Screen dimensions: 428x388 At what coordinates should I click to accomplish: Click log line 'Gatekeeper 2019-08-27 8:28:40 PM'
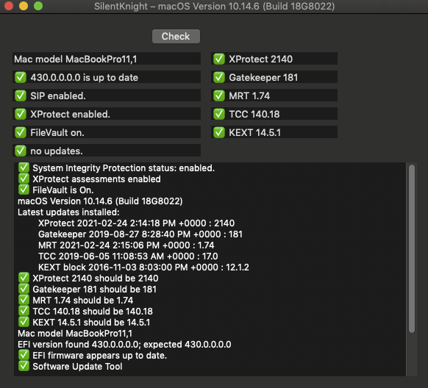(140, 234)
